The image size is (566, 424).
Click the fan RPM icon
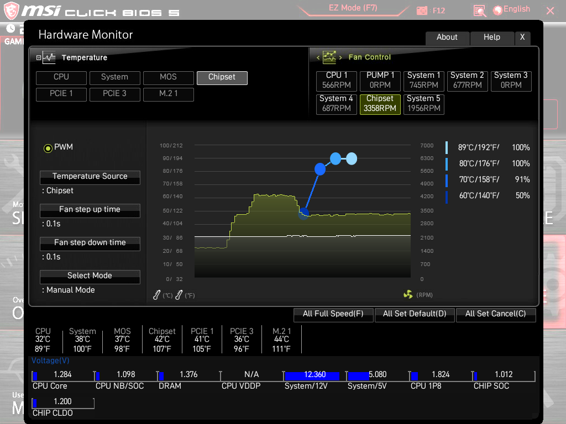[408, 295]
